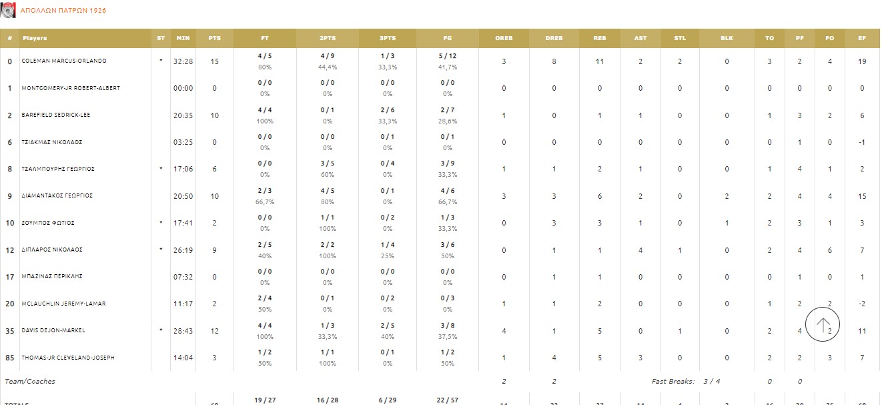
Task: Click the Players column header
Action: click(35, 38)
